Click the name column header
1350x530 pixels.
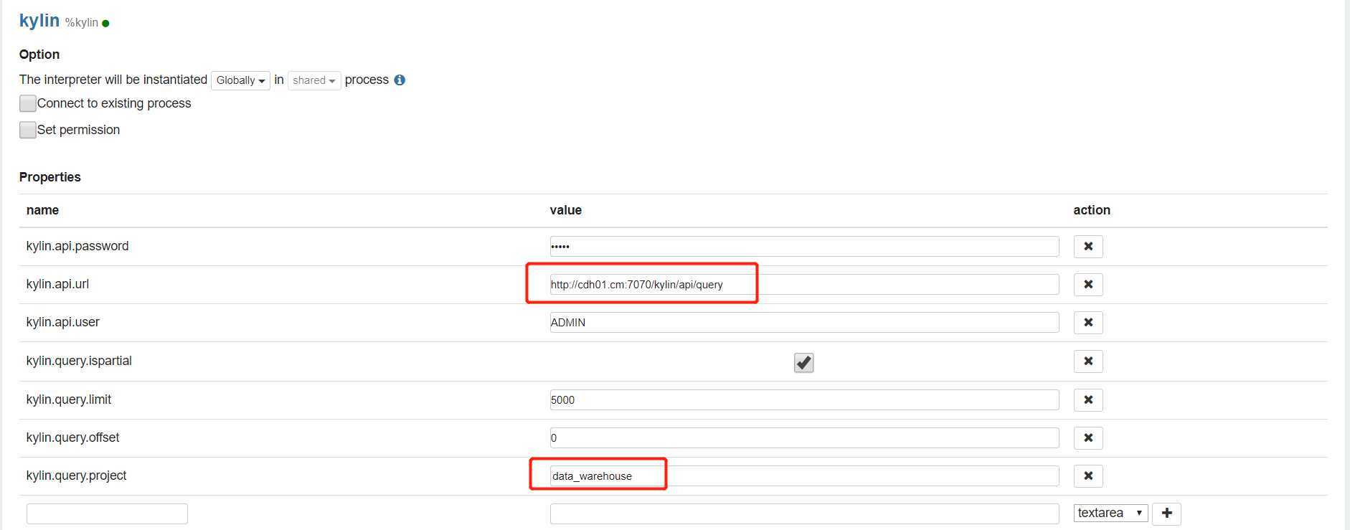(42, 210)
